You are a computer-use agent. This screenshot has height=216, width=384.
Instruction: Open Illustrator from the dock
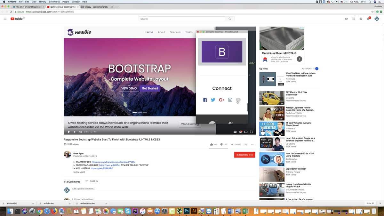pos(194,211)
